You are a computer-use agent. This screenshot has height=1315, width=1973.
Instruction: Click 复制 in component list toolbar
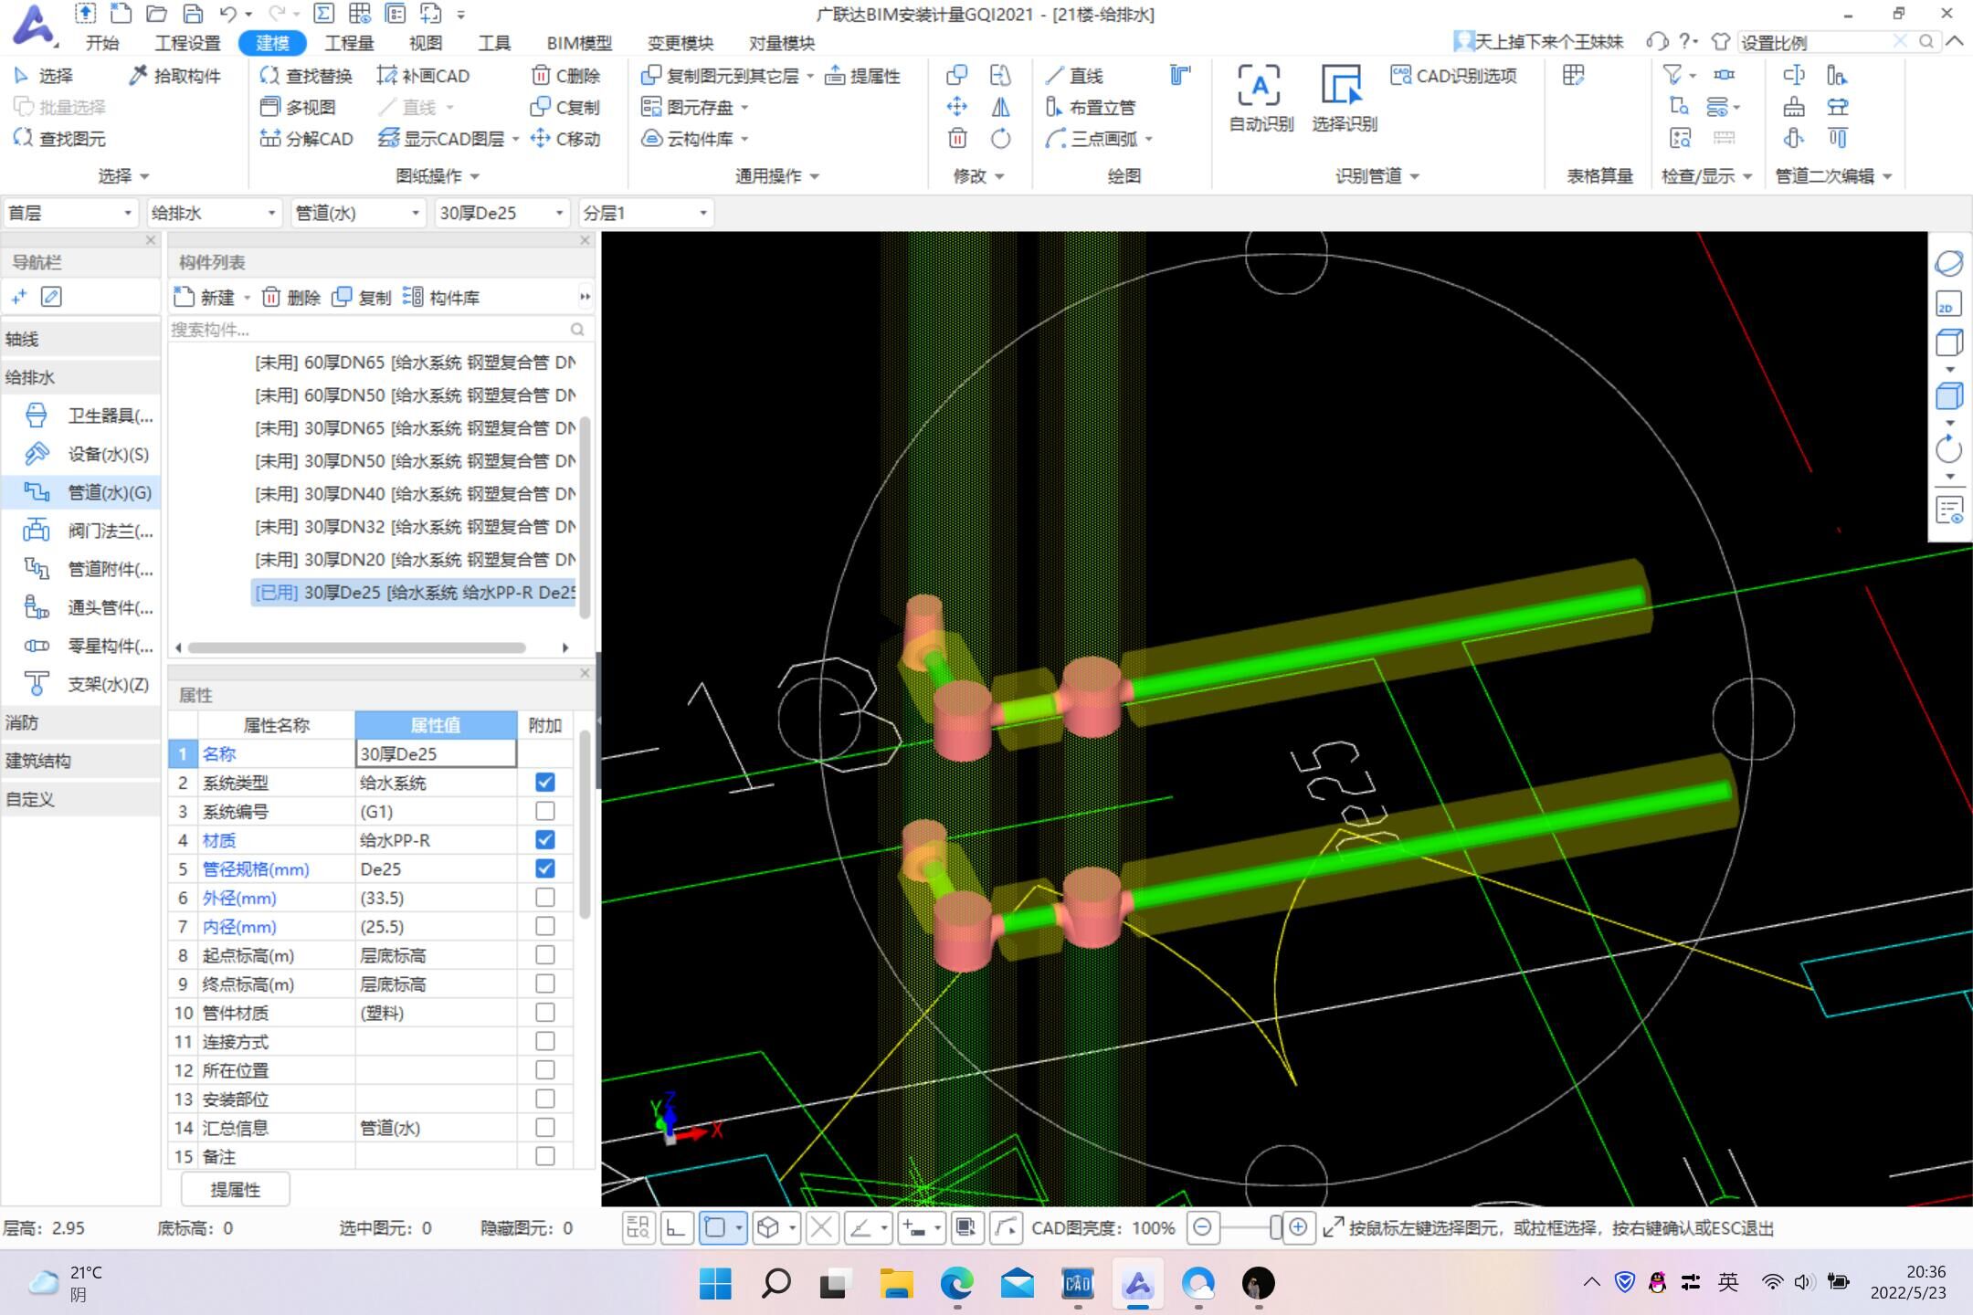pos(362,298)
